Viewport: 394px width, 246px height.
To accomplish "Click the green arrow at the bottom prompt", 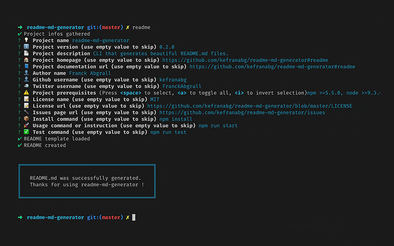I will coord(20,217).
